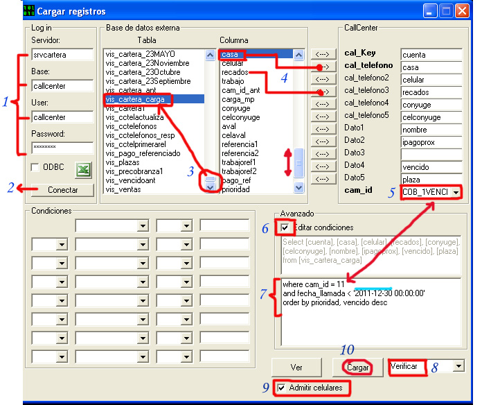Click the arrow button mapping to cal_telefono4

click(x=323, y=104)
